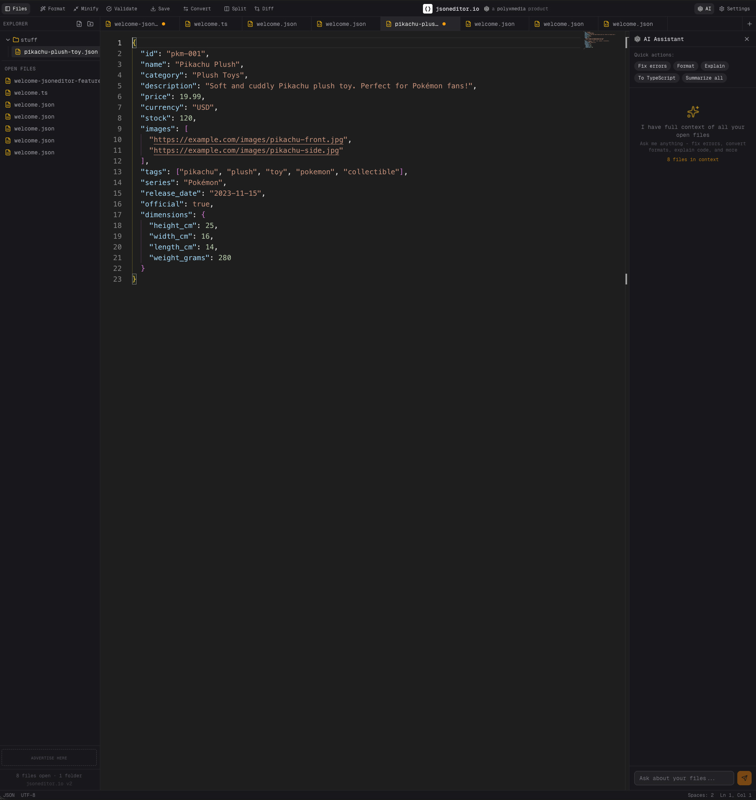Click the To TypeScript quick action
The height and width of the screenshot is (800, 756).
click(x=657, y=78)
